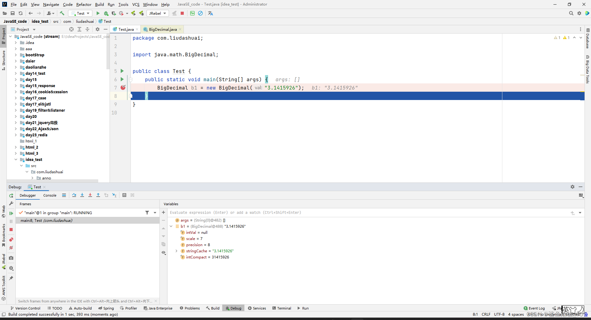Open the Problems tool window
591x320 pixels.
pyautogui.click(x=190, y=308)
